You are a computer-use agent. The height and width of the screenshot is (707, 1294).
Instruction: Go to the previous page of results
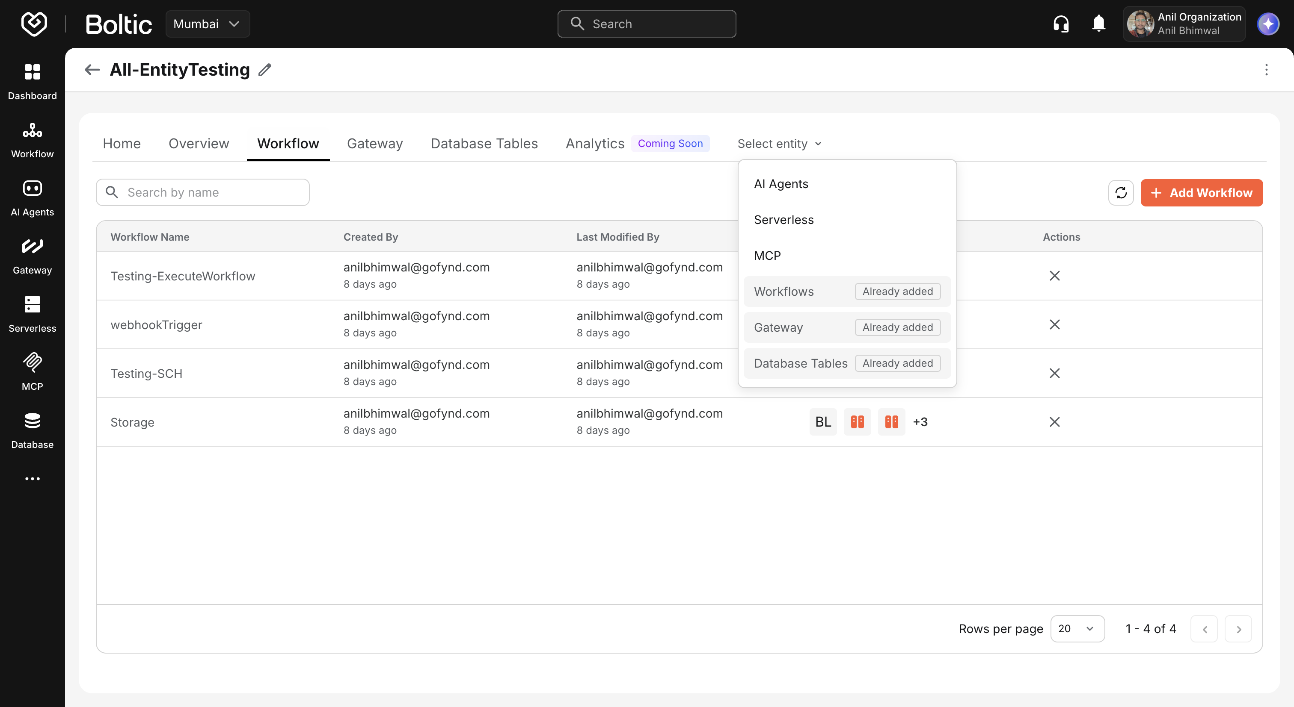click(x=1204, y=629)
